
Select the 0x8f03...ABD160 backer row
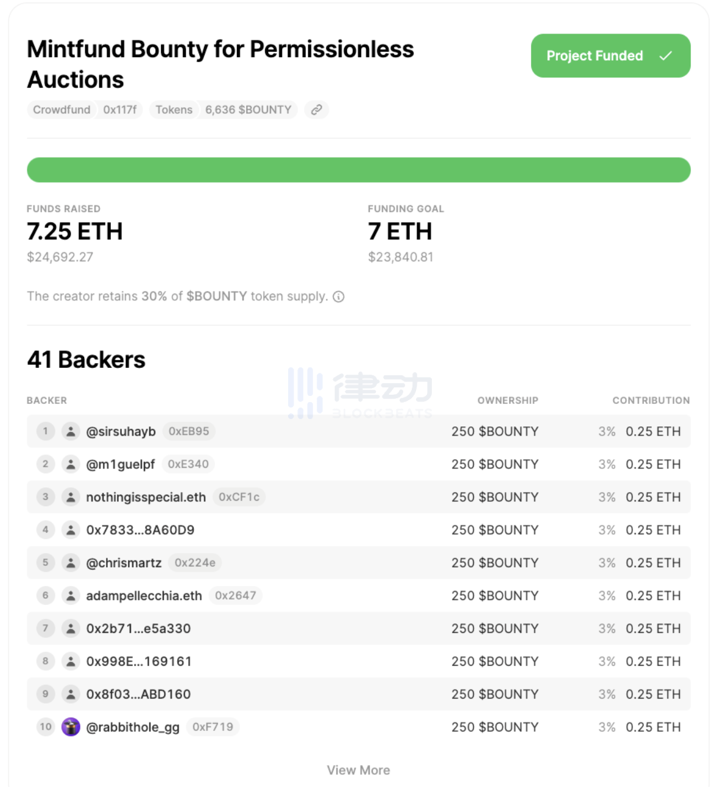358,694
